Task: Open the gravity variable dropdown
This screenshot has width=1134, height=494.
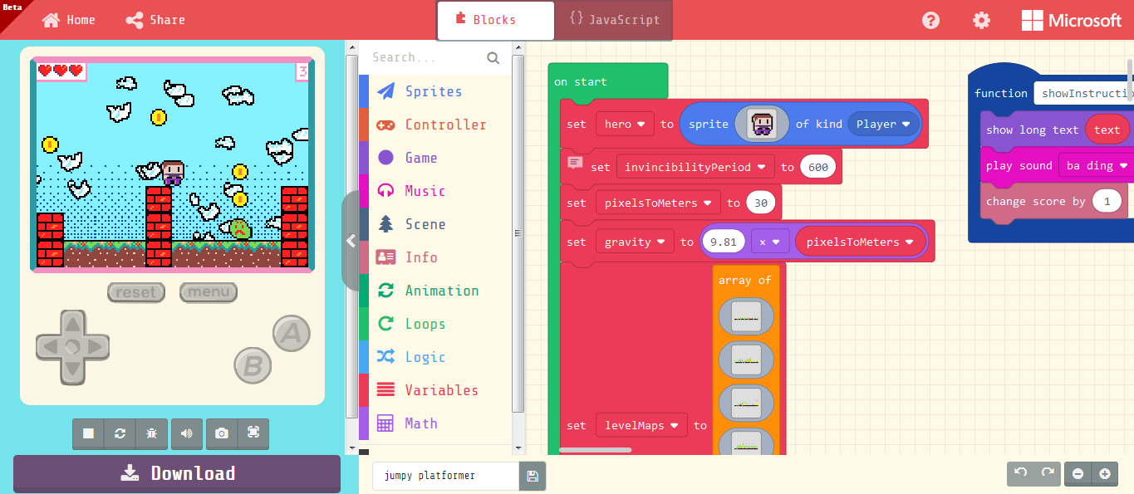Action: point(635,242)
